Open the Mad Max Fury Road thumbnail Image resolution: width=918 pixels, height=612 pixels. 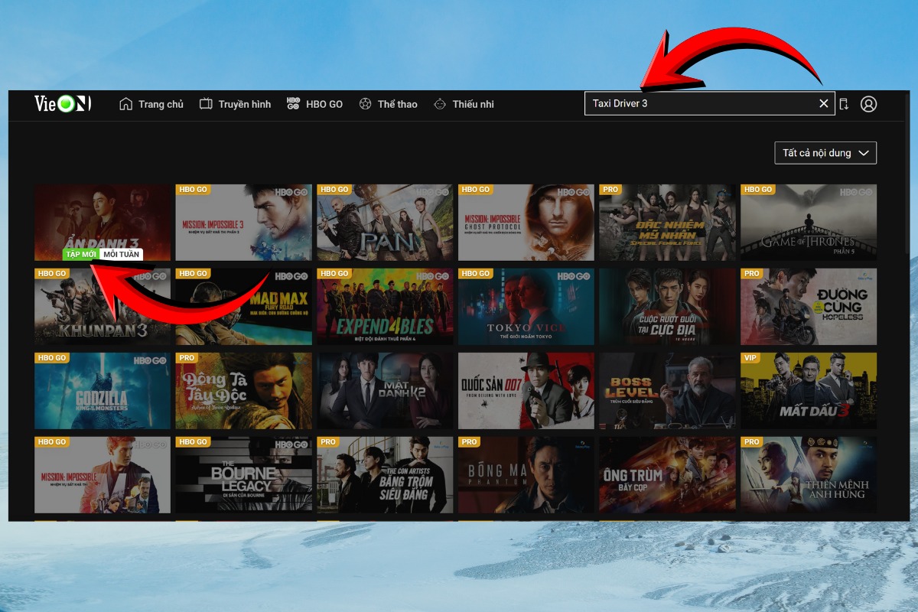click(243, 306)
